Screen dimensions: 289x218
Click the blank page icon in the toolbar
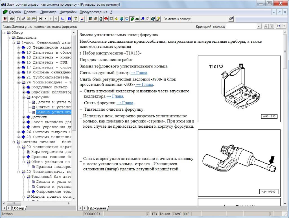pyautogui.click(x=18, y=19)
